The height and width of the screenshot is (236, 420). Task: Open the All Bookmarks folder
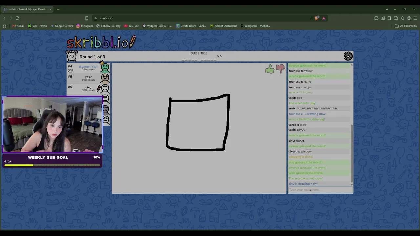point(406,26)
